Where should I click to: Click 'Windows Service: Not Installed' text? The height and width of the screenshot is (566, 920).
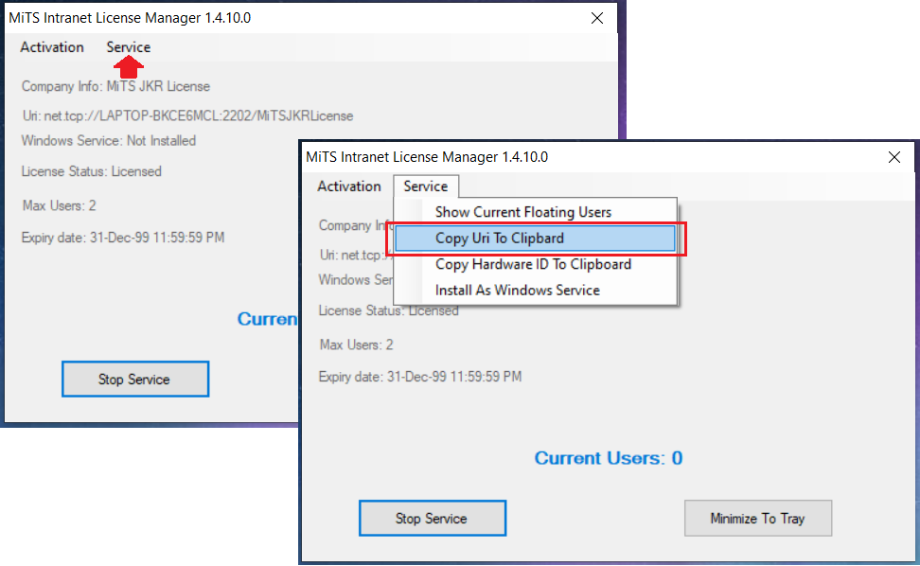109,141
